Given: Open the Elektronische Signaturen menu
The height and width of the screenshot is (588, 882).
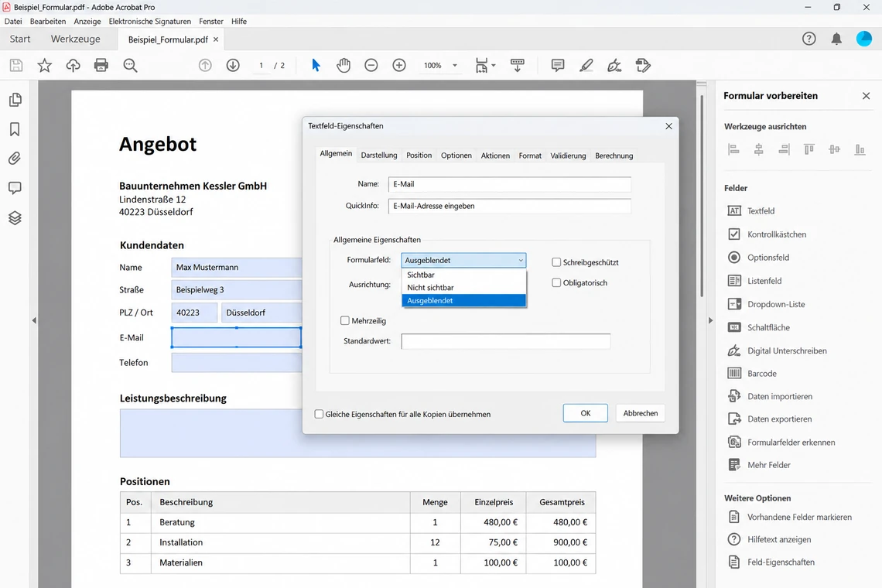Looking at the screenshot, I should pyautogui.click(x=149, y=22).
